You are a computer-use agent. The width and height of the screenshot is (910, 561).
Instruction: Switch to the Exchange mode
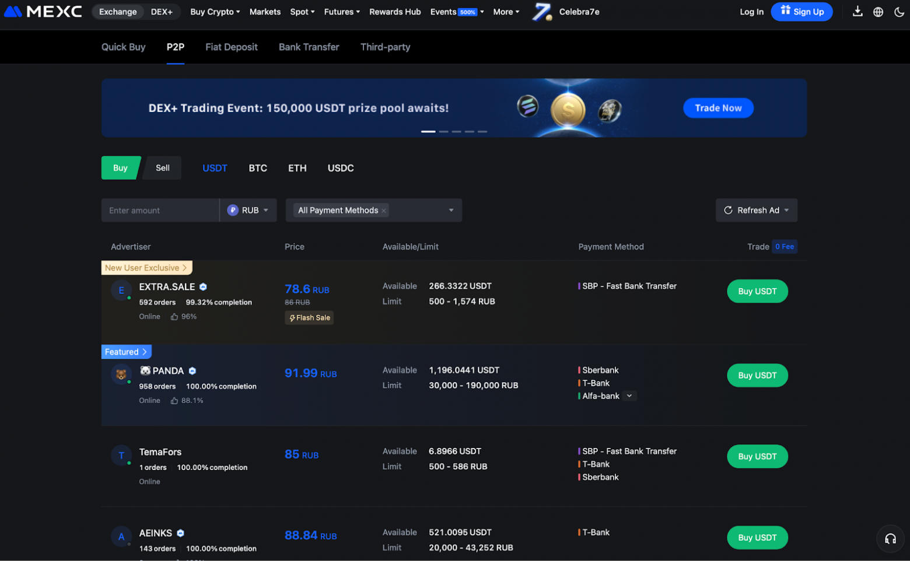coord(118,12)
